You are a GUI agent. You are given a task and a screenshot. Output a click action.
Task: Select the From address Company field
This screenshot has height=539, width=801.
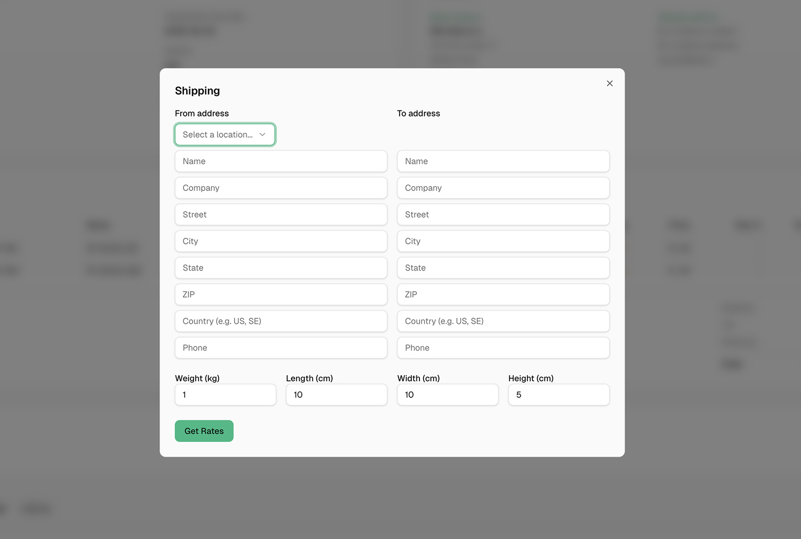point(281,188)
